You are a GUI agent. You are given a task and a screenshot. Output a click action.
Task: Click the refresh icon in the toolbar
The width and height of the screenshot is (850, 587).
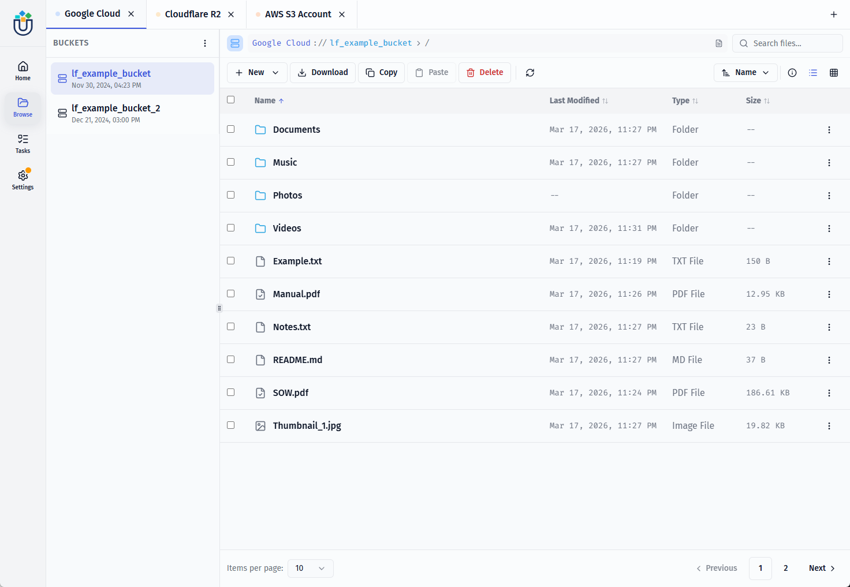[x=530, y=73]
